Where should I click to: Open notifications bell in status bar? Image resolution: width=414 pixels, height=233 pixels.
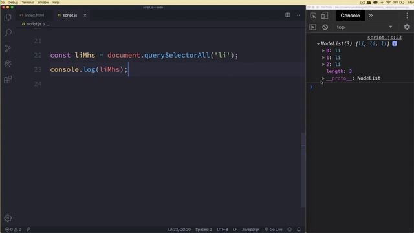(299, 230)
